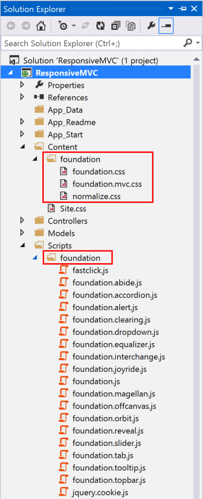The width and height of the screenshot is (203, 499).
Task: Toggle auto-hide pin in title bar
Action: point(183,9)
